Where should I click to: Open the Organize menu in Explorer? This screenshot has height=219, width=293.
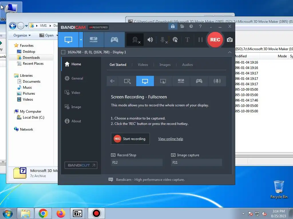coord(22,35)
